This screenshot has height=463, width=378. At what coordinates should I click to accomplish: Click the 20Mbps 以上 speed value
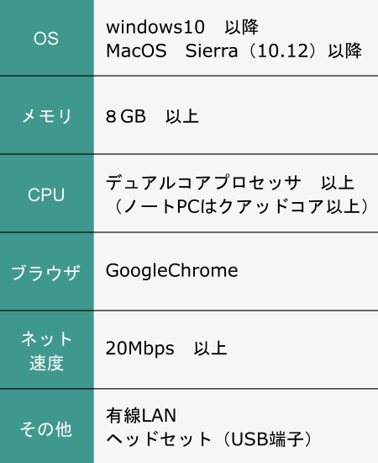pos(166,349)
